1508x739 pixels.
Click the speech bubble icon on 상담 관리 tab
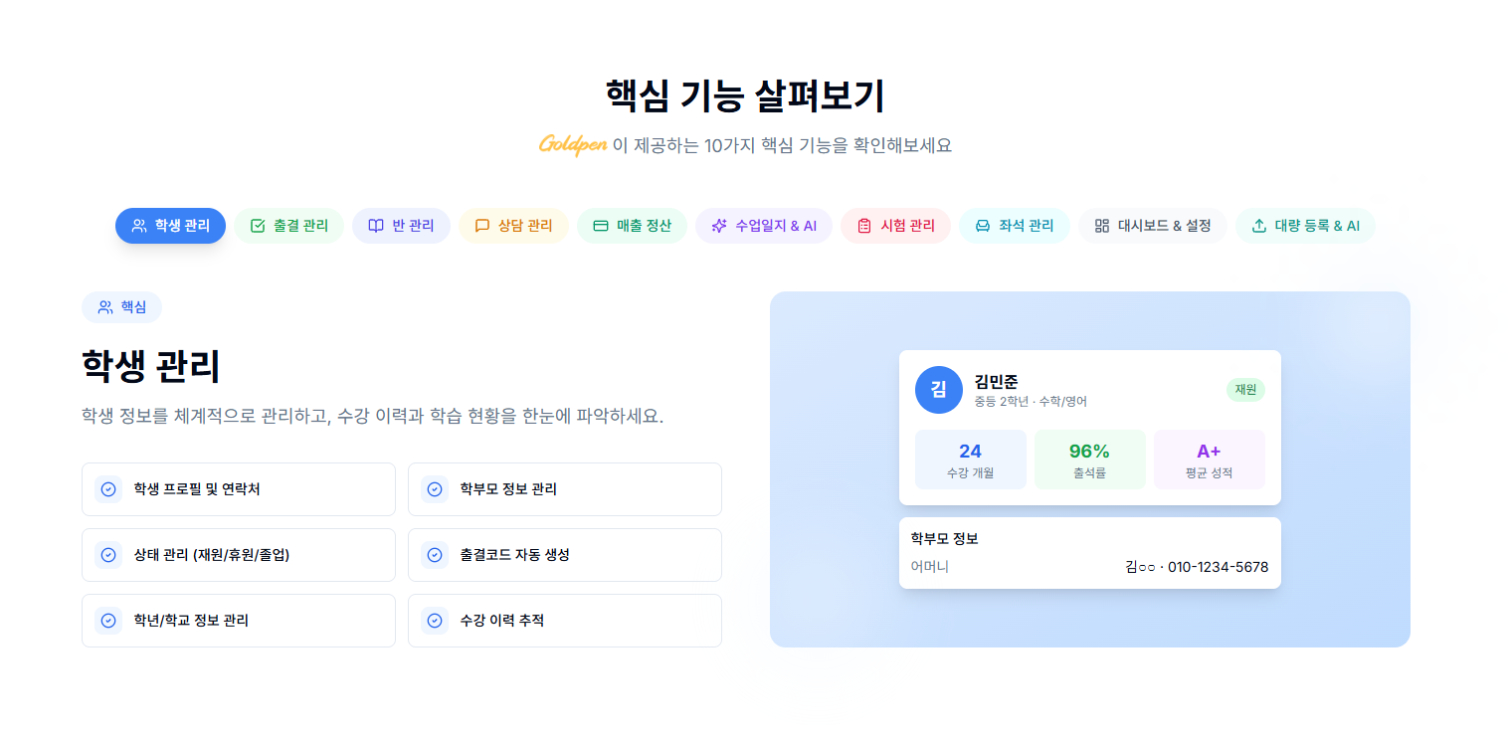[x=482, y=225]
